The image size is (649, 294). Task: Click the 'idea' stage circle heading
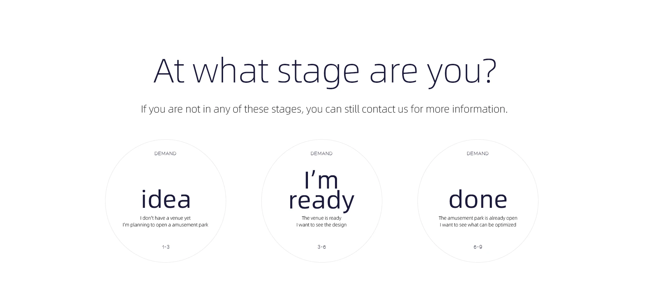(x=166, y=199)
